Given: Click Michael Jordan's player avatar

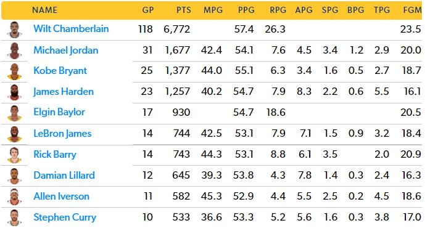Looking at the screenshot, I should pos(14,51).
